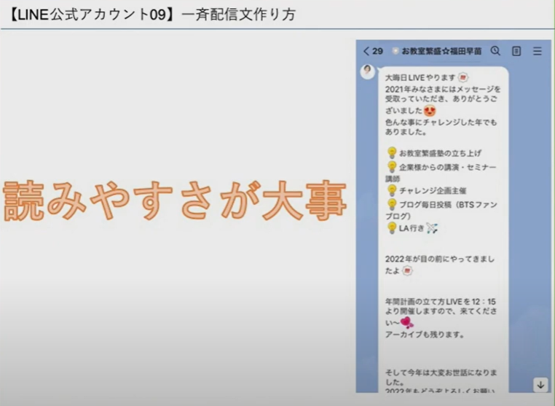555x406 pixels.
Task: Click the bulb icon beside チャレンジ企画主催
Action: point(392,190)
